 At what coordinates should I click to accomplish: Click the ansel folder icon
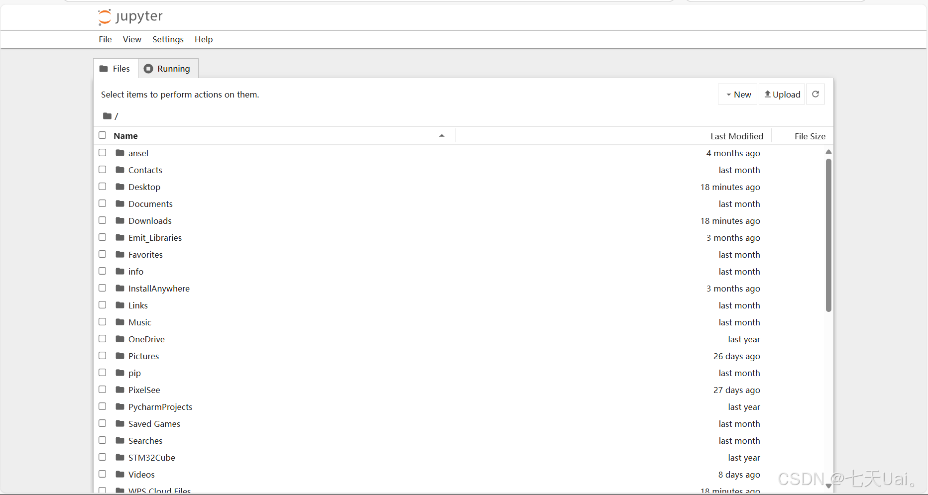120,153
